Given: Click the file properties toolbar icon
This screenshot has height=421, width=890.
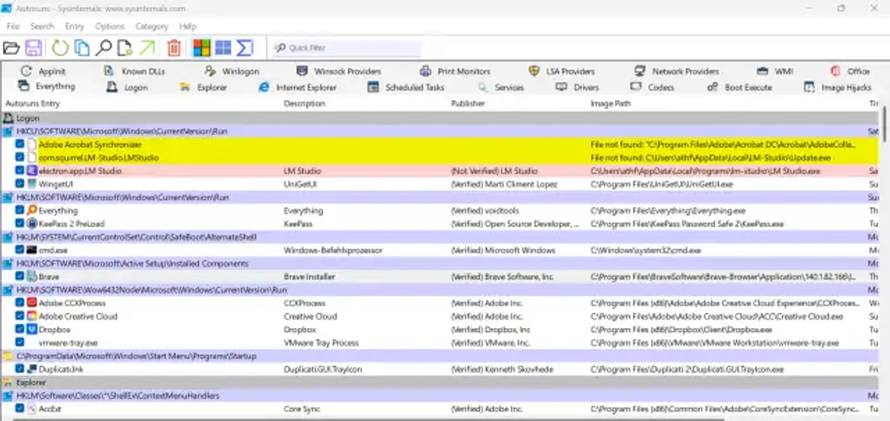Looking at the screenshot, I should [124, 48].
